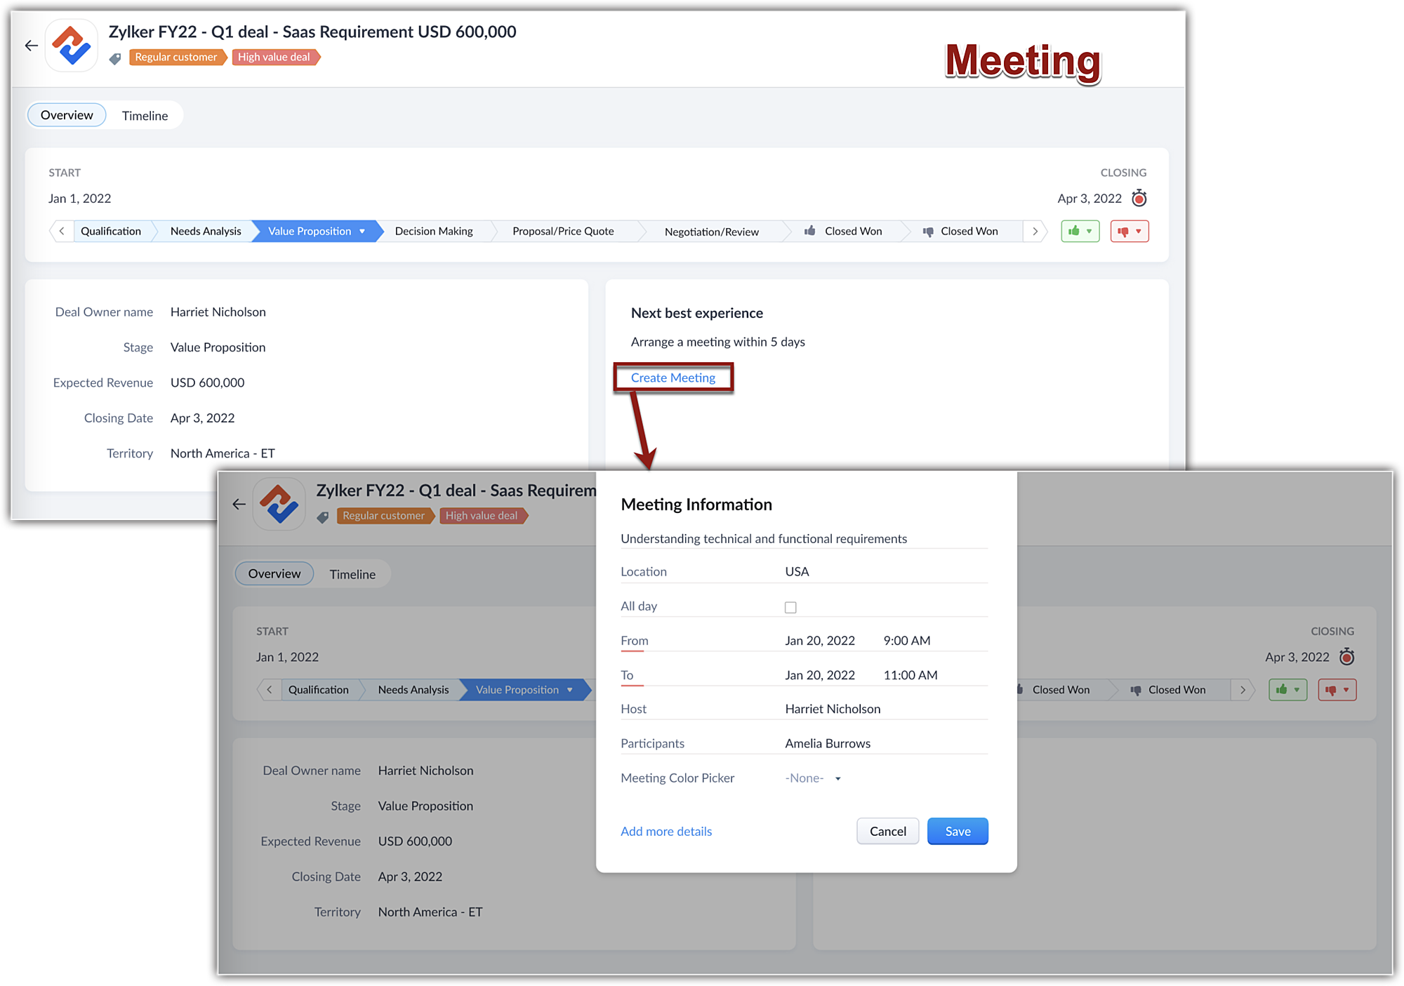Switch to the Timeline tab in top panel
The width and height of the screenshot is (1404, 986).
(145, 116)
